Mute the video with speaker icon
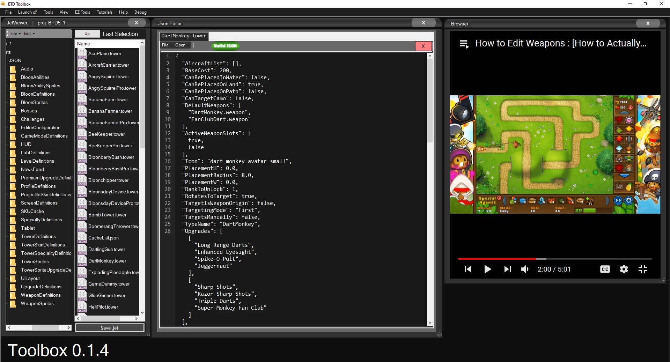Image resolution: width=670 pixels, height=362 pixels. (x=525, y=269)
